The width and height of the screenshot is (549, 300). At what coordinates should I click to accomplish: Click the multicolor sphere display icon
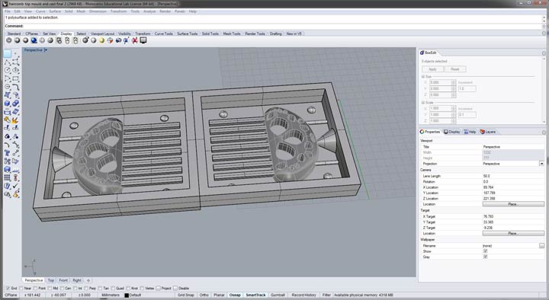[x=110, y=40]
